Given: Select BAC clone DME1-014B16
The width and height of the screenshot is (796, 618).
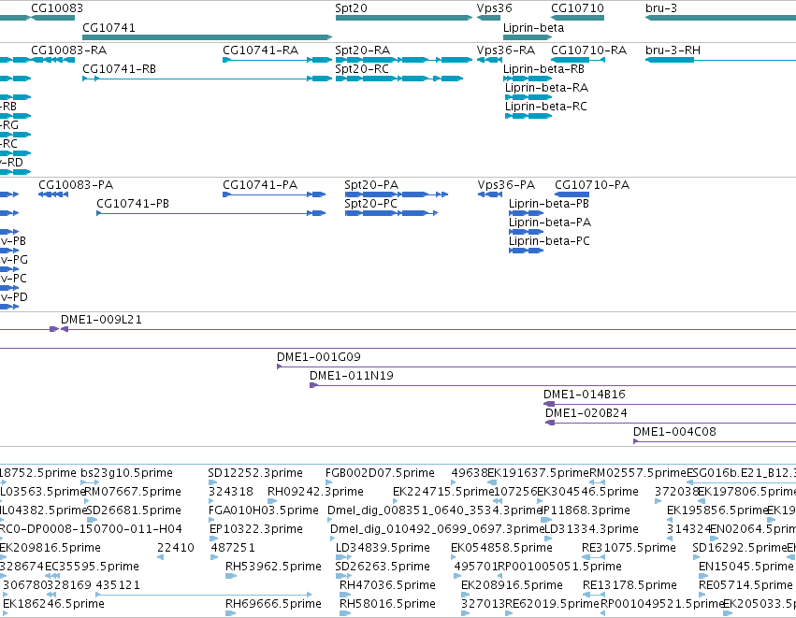Looking at the screenshot, I should click(x=585, y=395).
